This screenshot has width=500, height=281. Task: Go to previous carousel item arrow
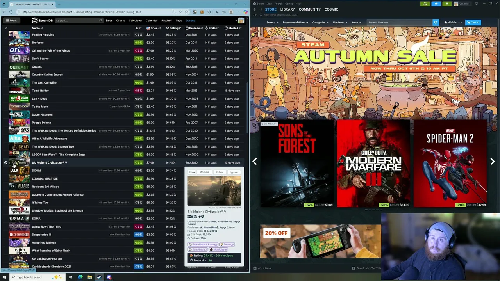[255, 161]
